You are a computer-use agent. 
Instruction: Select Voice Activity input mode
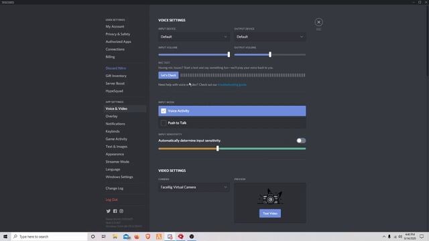tap(232, 111)
